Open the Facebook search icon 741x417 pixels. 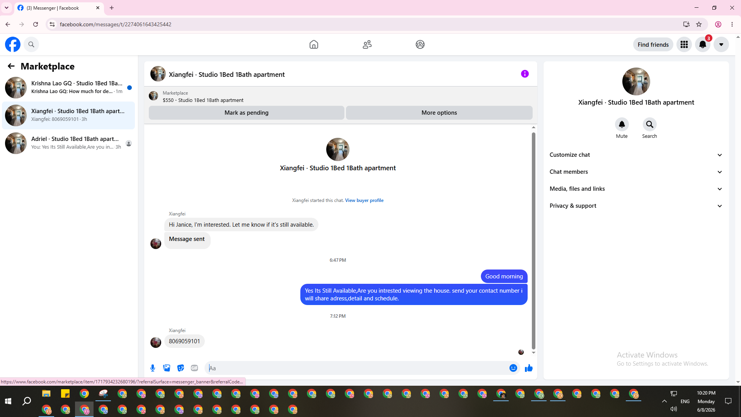point(31,44)
